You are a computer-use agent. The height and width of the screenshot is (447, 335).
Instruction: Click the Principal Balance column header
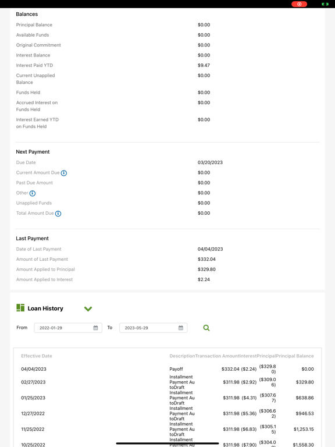click(295, 356)
